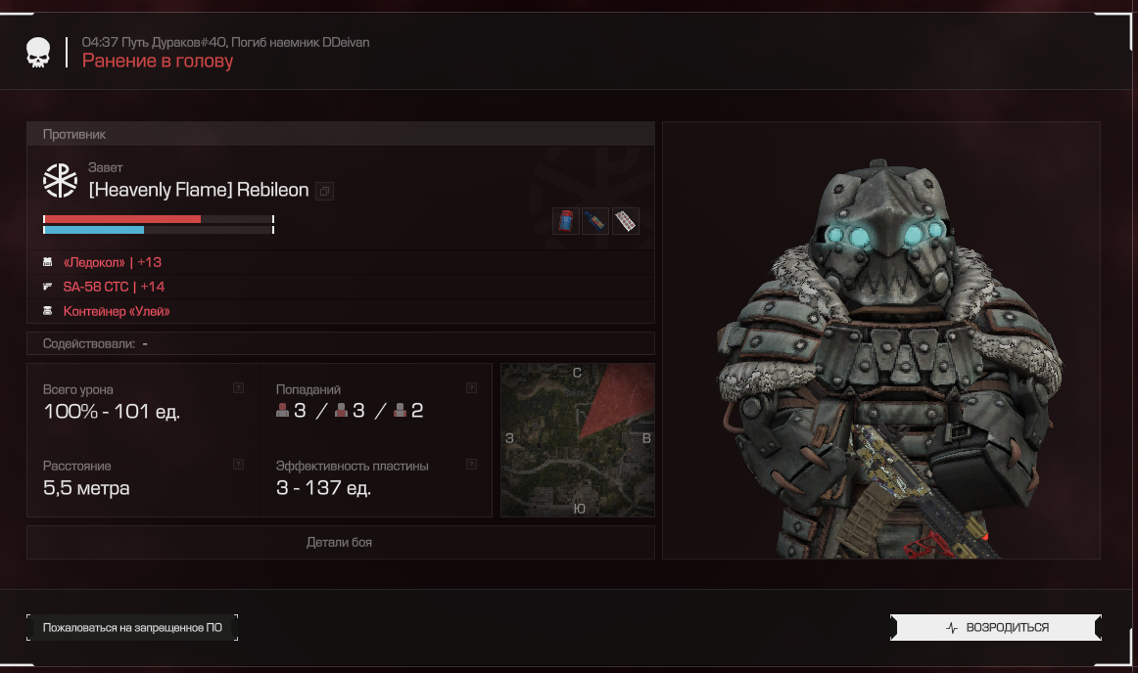Click the red enemy health bar
This screenshot has height=673, width=1138.
tap(159, 219)
